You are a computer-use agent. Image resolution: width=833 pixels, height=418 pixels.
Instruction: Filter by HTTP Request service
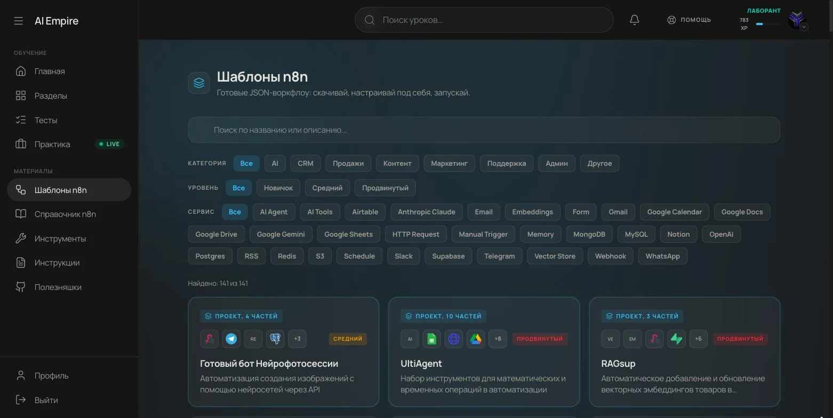[415, 234]
